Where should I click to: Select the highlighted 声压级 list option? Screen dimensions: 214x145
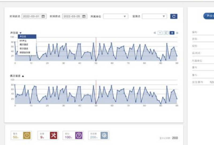pyautogui.click(x=27, y=37)
